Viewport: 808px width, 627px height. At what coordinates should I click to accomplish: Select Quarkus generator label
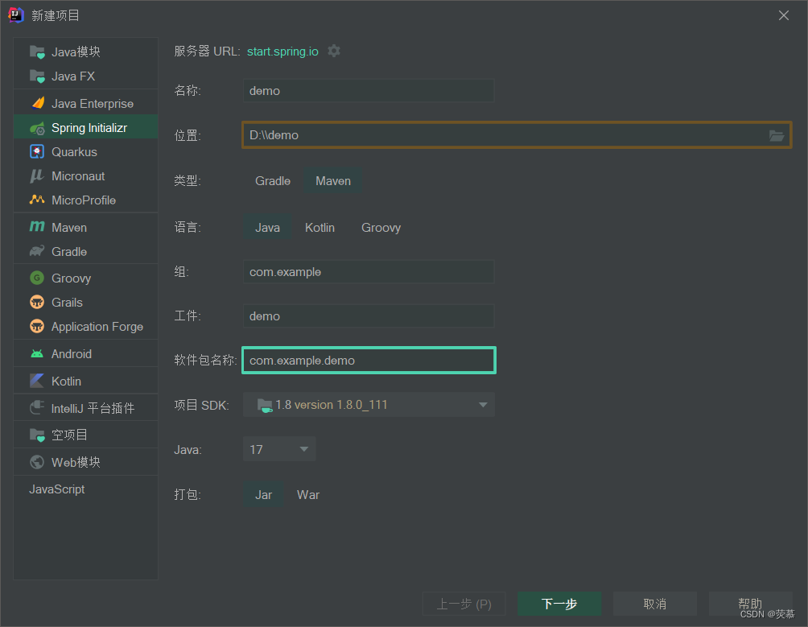tap(74, 152)
